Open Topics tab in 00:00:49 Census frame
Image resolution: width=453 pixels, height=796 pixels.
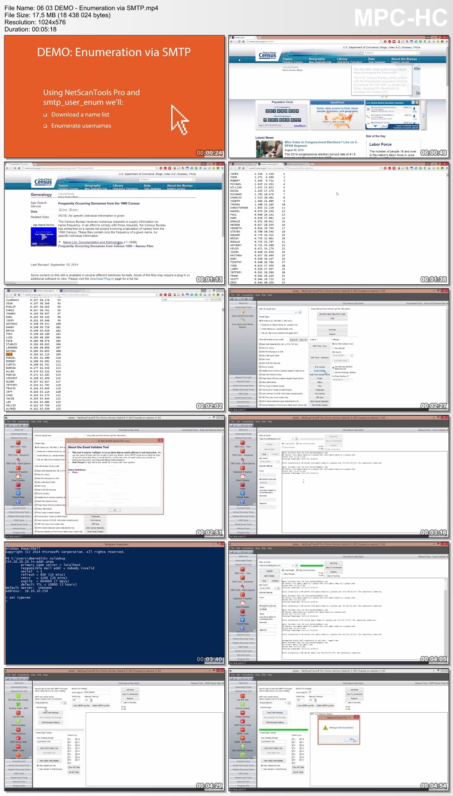tap(288, 59)
